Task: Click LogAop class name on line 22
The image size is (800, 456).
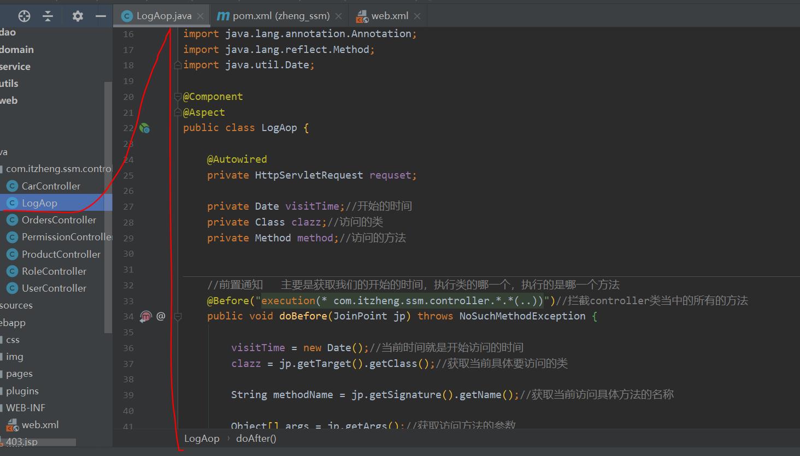Action: pos(279,128)
